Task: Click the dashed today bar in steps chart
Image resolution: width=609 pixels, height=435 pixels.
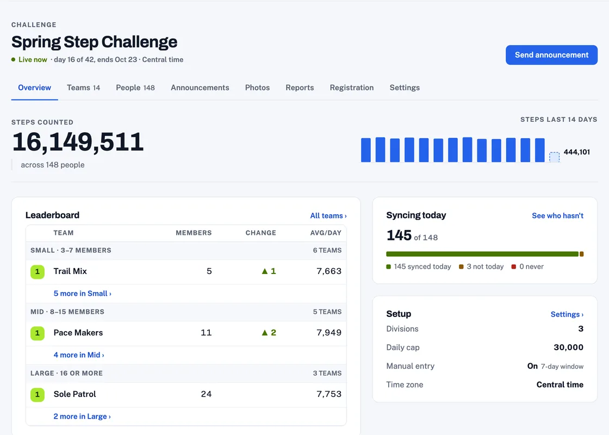Action: coord(554,157)
